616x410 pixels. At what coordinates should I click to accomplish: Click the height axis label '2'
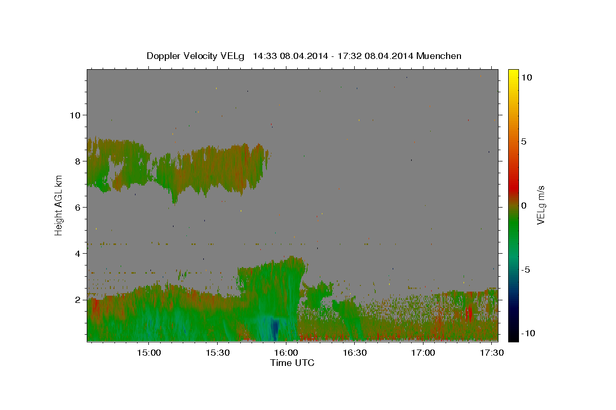coord(78,299)
